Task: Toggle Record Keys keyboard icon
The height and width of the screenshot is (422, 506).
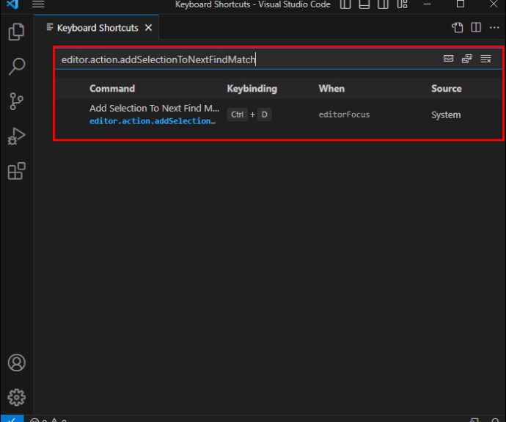Action: pyautogui.click(x=448, y=59)
